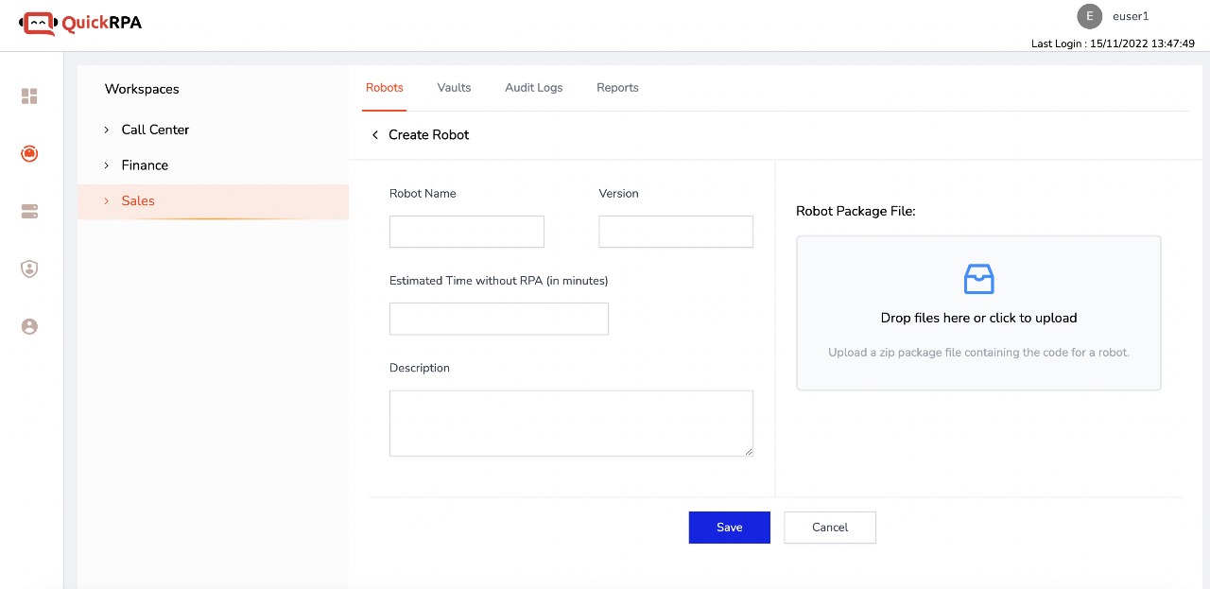Click into the Version text box

pos(675,232)
